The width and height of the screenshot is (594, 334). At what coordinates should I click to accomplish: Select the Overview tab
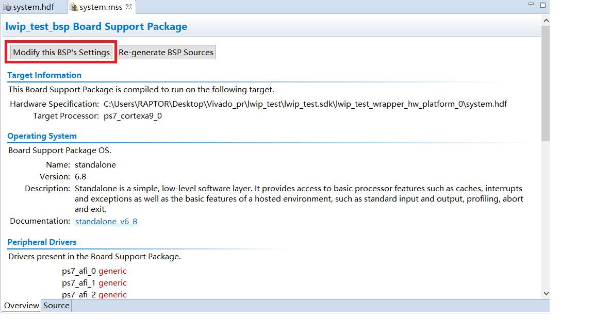tap(22, 305)
